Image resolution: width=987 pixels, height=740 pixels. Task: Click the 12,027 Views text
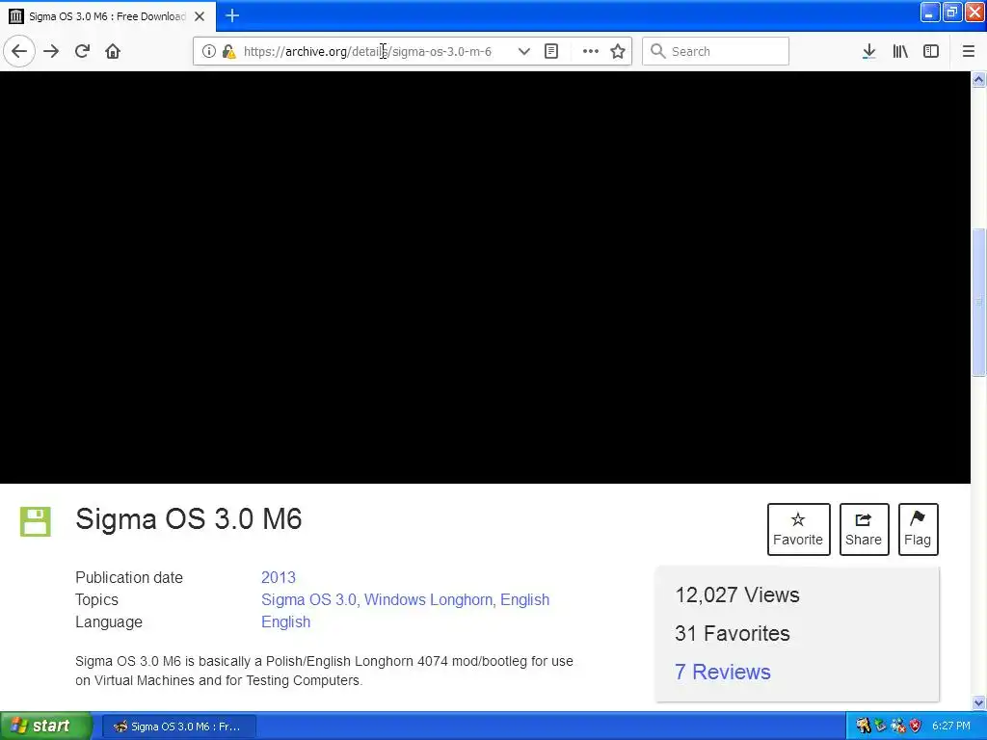[737, 595]
